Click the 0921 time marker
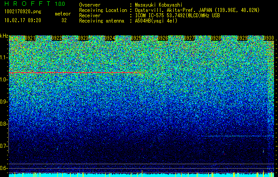Image resolution: width=278 pixels, height=177 pixels. [x=30, y=38]
